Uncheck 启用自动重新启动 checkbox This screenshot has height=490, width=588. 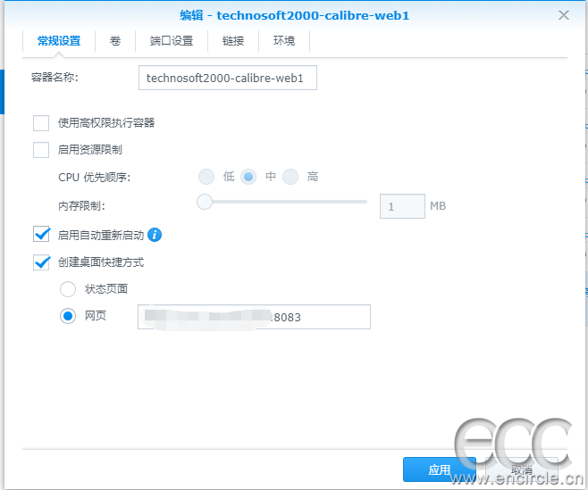pyautogui.click(x=41, y=235)
